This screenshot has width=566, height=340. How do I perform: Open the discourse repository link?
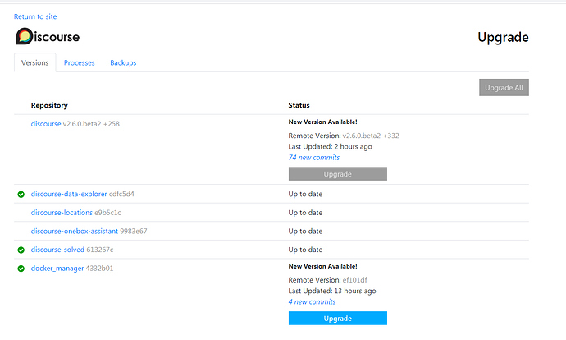[46, 123]
